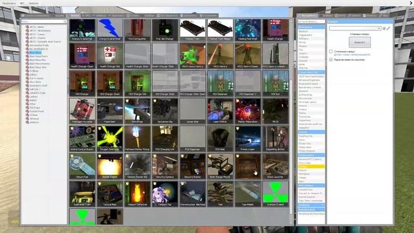The width and height of the screenshot is (414, 233).
Task: Focus the entity search field
Action: pyautogui.click(x=44, y=21)
